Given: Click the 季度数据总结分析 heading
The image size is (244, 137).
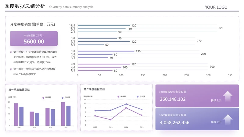Looking at the screenshot, I should pos(25,6).
